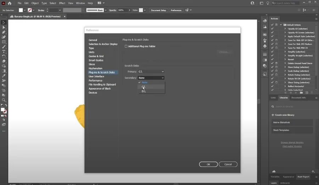Enable Additional Plug-ins Folder checkbox
Viewport: 319px width, 185px height.
(126, 46)
